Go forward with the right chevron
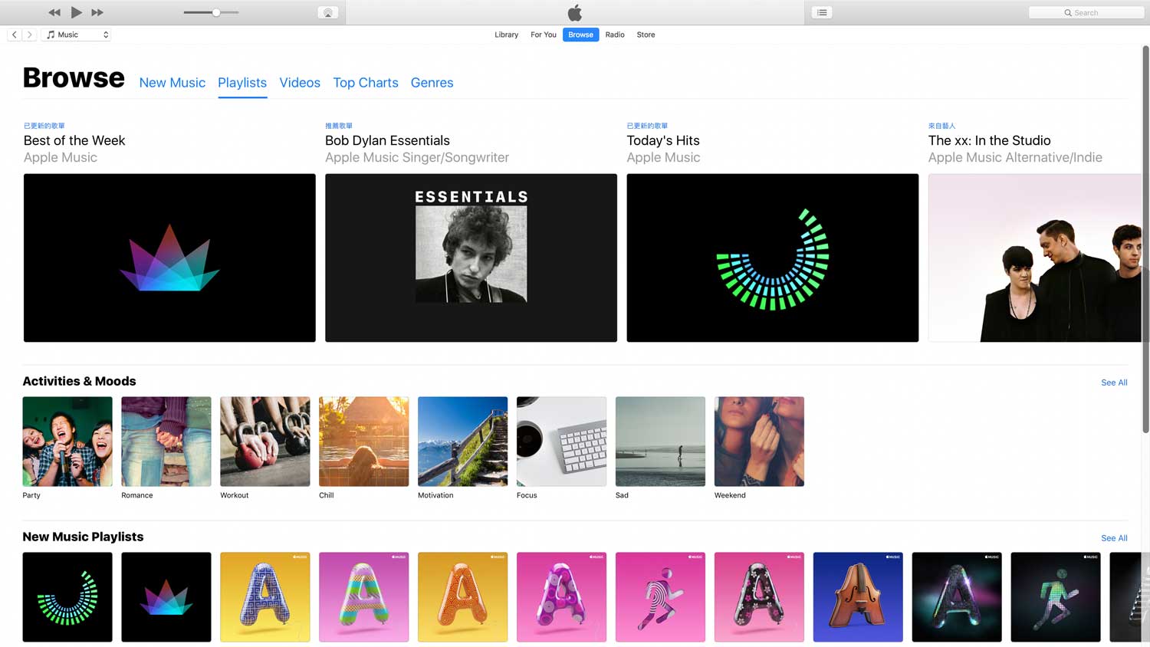This screenshot has width=1150, height=647. point(29,34)
